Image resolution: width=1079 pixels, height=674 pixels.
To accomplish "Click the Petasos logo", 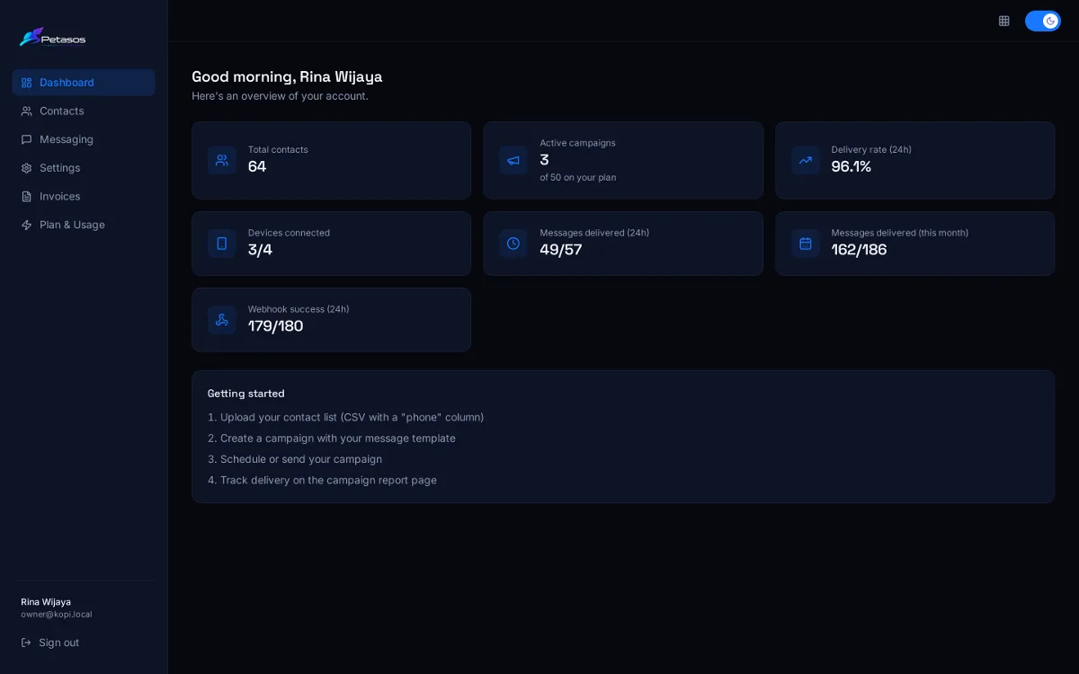I will [52, 37].
